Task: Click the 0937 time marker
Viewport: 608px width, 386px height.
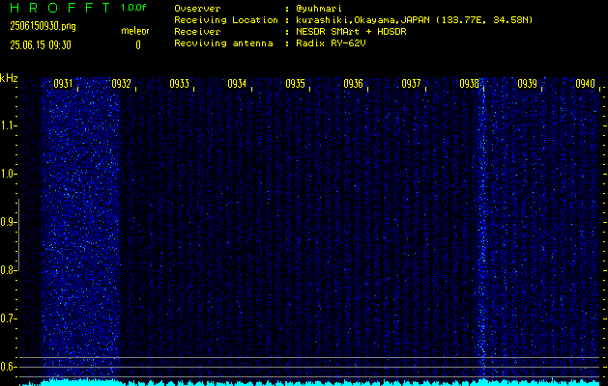Action: coord(411,84)
